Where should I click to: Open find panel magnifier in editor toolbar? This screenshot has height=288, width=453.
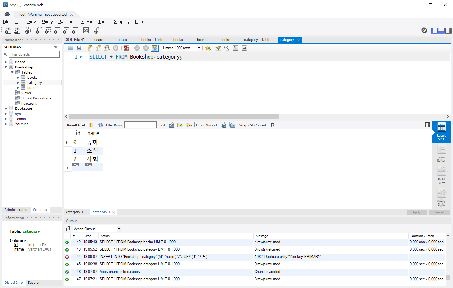227,48
